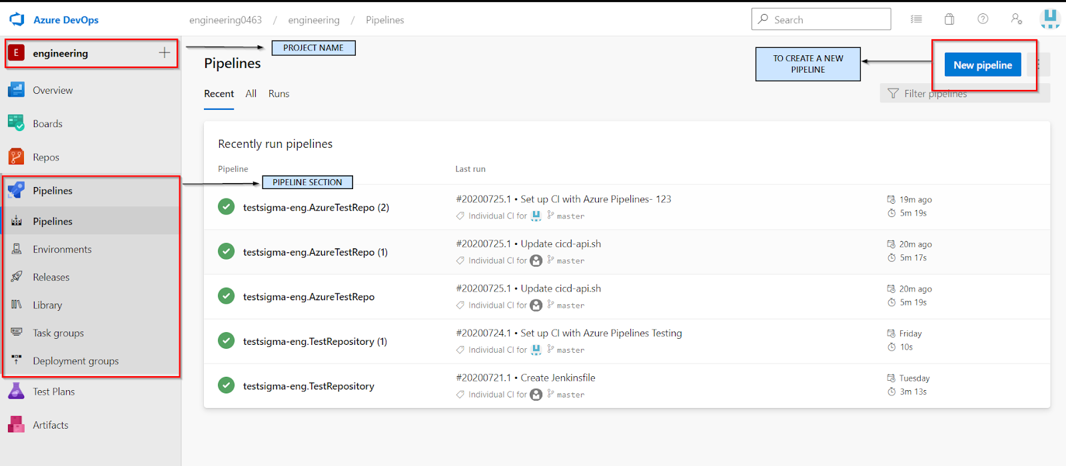Switch to the All tab
This screenshot has height=466, width=1066.
click(251, 94)
